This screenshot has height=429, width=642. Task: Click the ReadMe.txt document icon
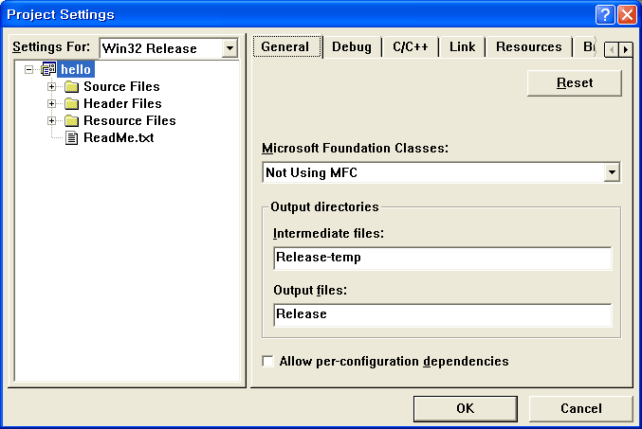[x=72, y=138]
